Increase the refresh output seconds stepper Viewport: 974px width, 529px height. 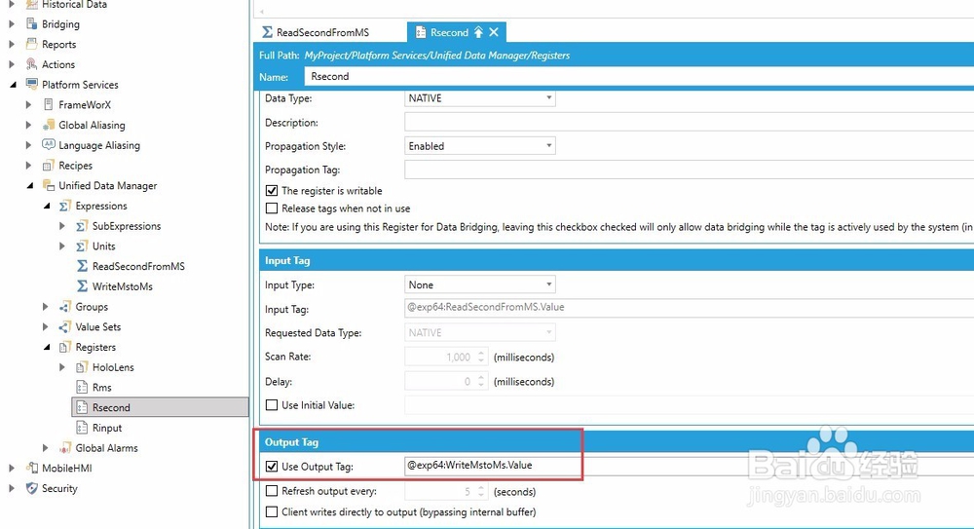481,488
